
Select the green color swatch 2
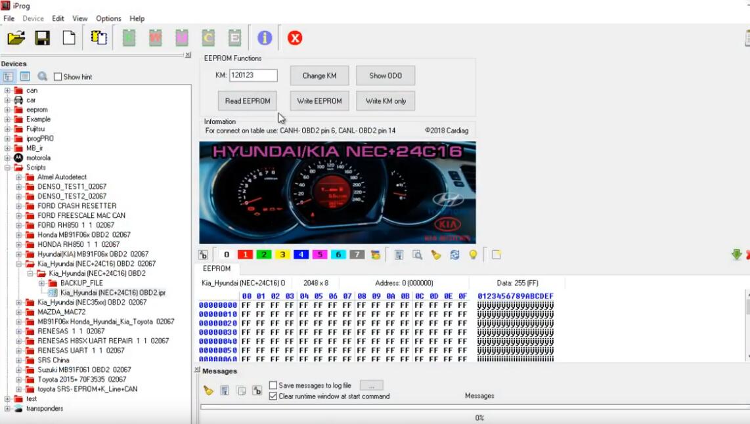pyautogui.click(x=263, y=255)
